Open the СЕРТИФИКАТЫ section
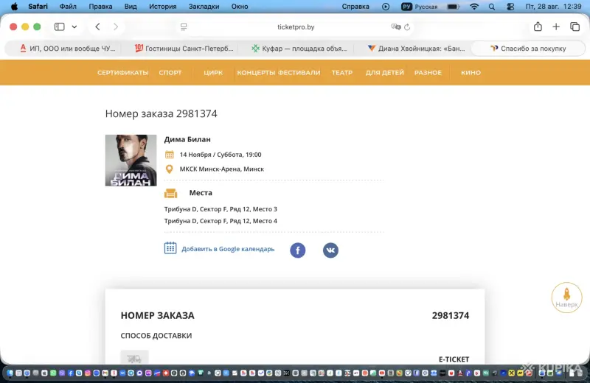Image resolution: width=590 pixels, height=383 pixels. [123, 72]
